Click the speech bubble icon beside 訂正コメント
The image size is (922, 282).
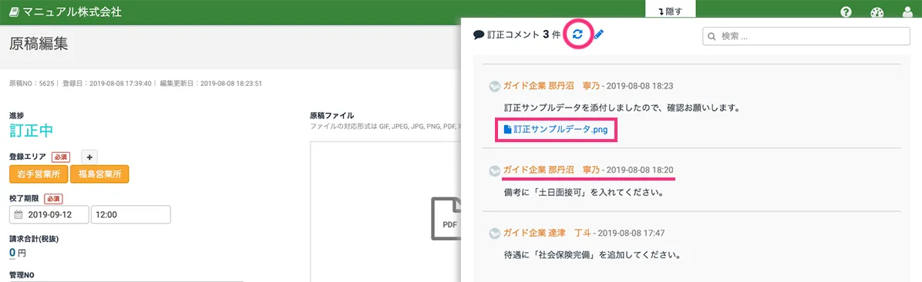[479, 35]
